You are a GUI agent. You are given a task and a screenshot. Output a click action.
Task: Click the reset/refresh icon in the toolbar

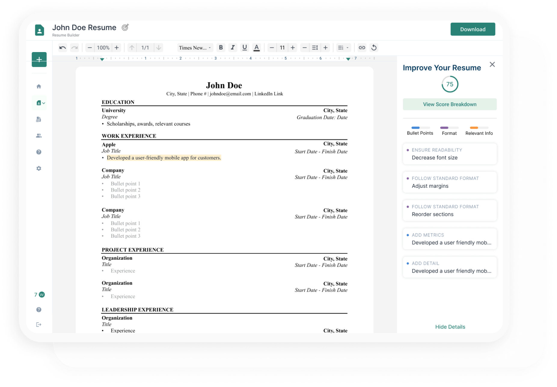point(374,48)
